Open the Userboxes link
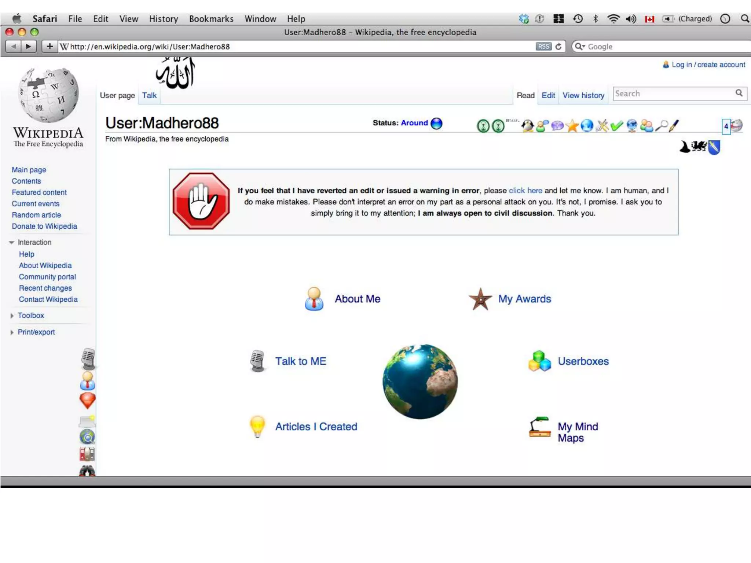Image resolution: width=751 pixels, height=563 pixels. tap(583, 361)
